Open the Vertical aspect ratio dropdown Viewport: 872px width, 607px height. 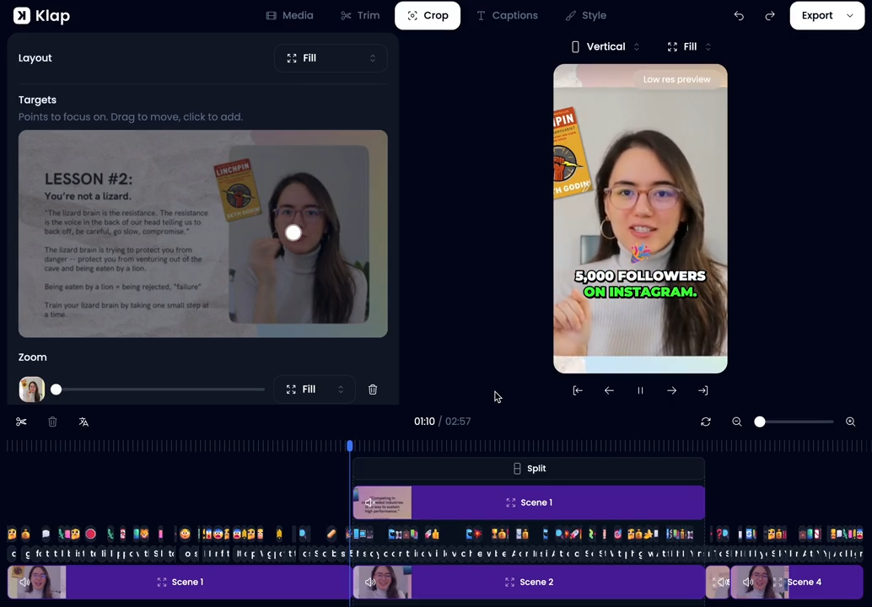[x=606, y=47]
